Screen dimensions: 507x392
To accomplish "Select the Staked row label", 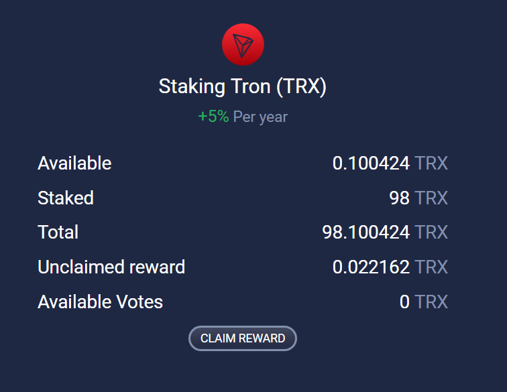I will pyautogui.click(x=66, y=198).
